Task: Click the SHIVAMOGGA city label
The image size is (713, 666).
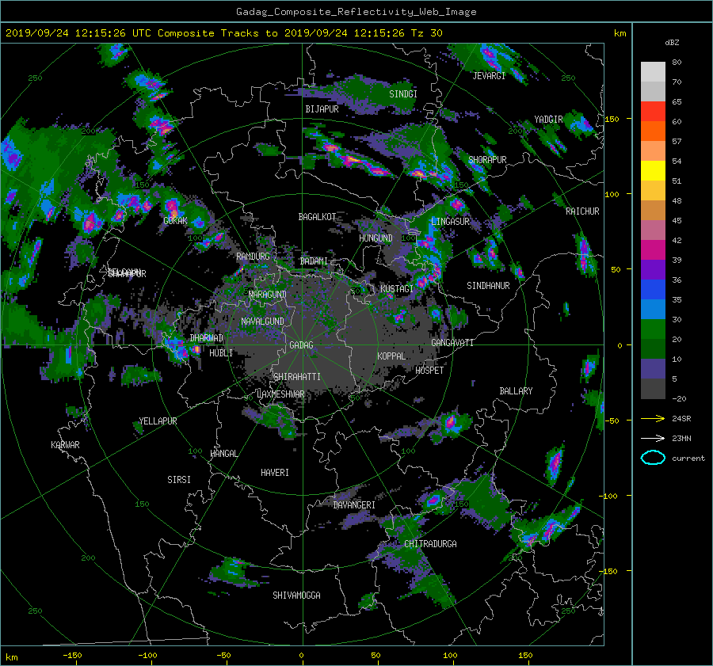Action: (x=296, y=596)
